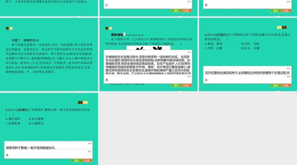The image size is (297, 165).
Task: Select page 2 indicator on 临沂 slide
Action: [x=284, y=27]
